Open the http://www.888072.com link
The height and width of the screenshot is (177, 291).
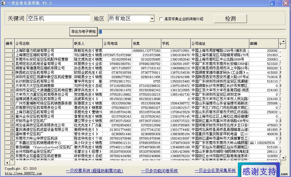pyautogui.click(x=23, y=173)
